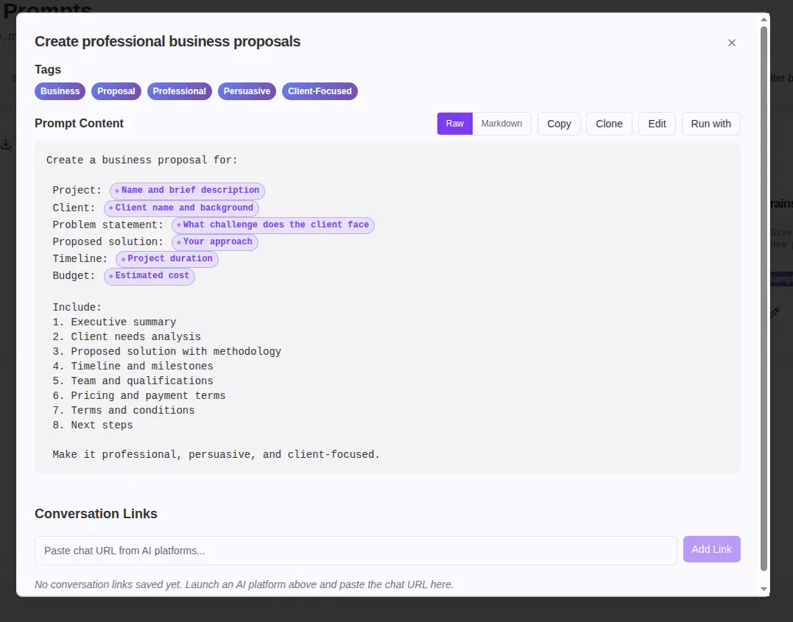Click the 'Name and brief description' variable chip
Image resolution: width=793 pixels, height=622 pixels.
[187, 191]
